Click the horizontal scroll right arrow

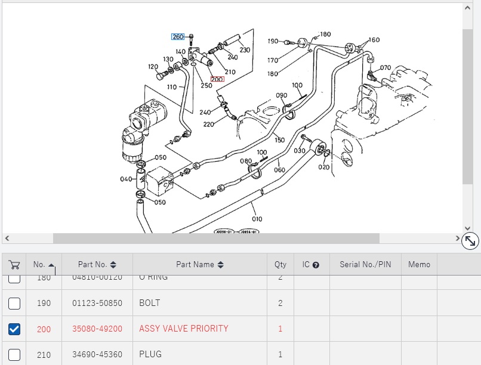coord(458,239)
